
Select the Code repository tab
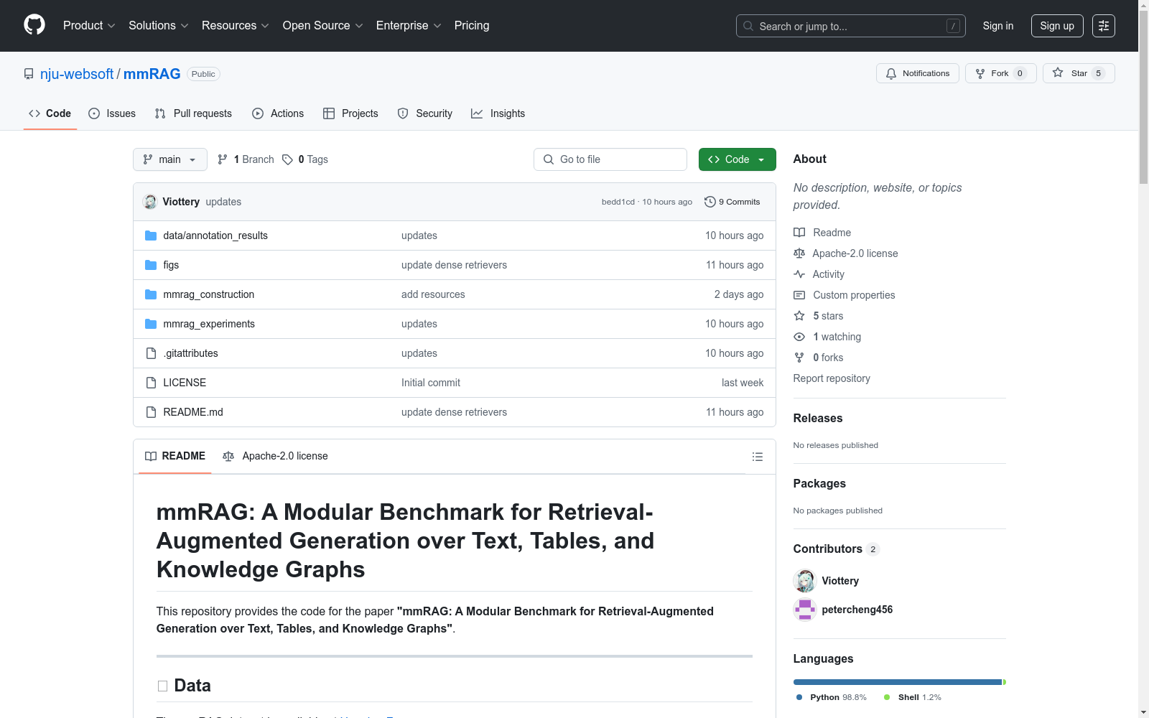pos(50,113)
